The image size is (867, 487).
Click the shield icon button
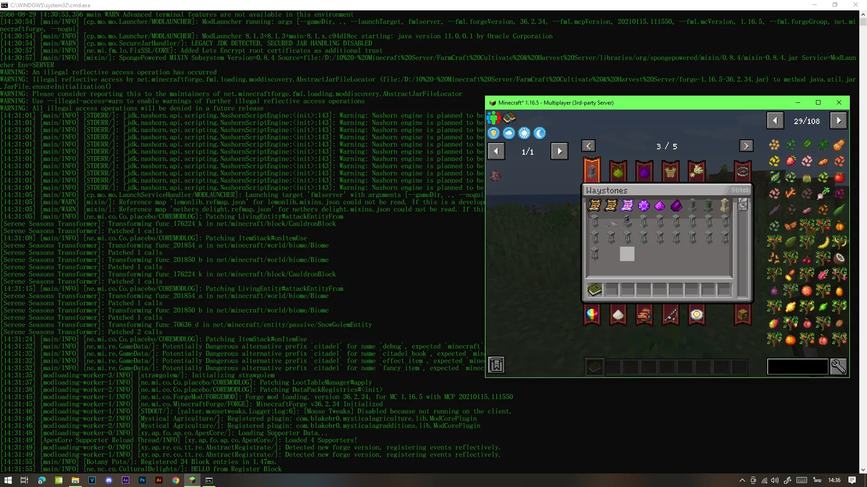click(494, 133)
